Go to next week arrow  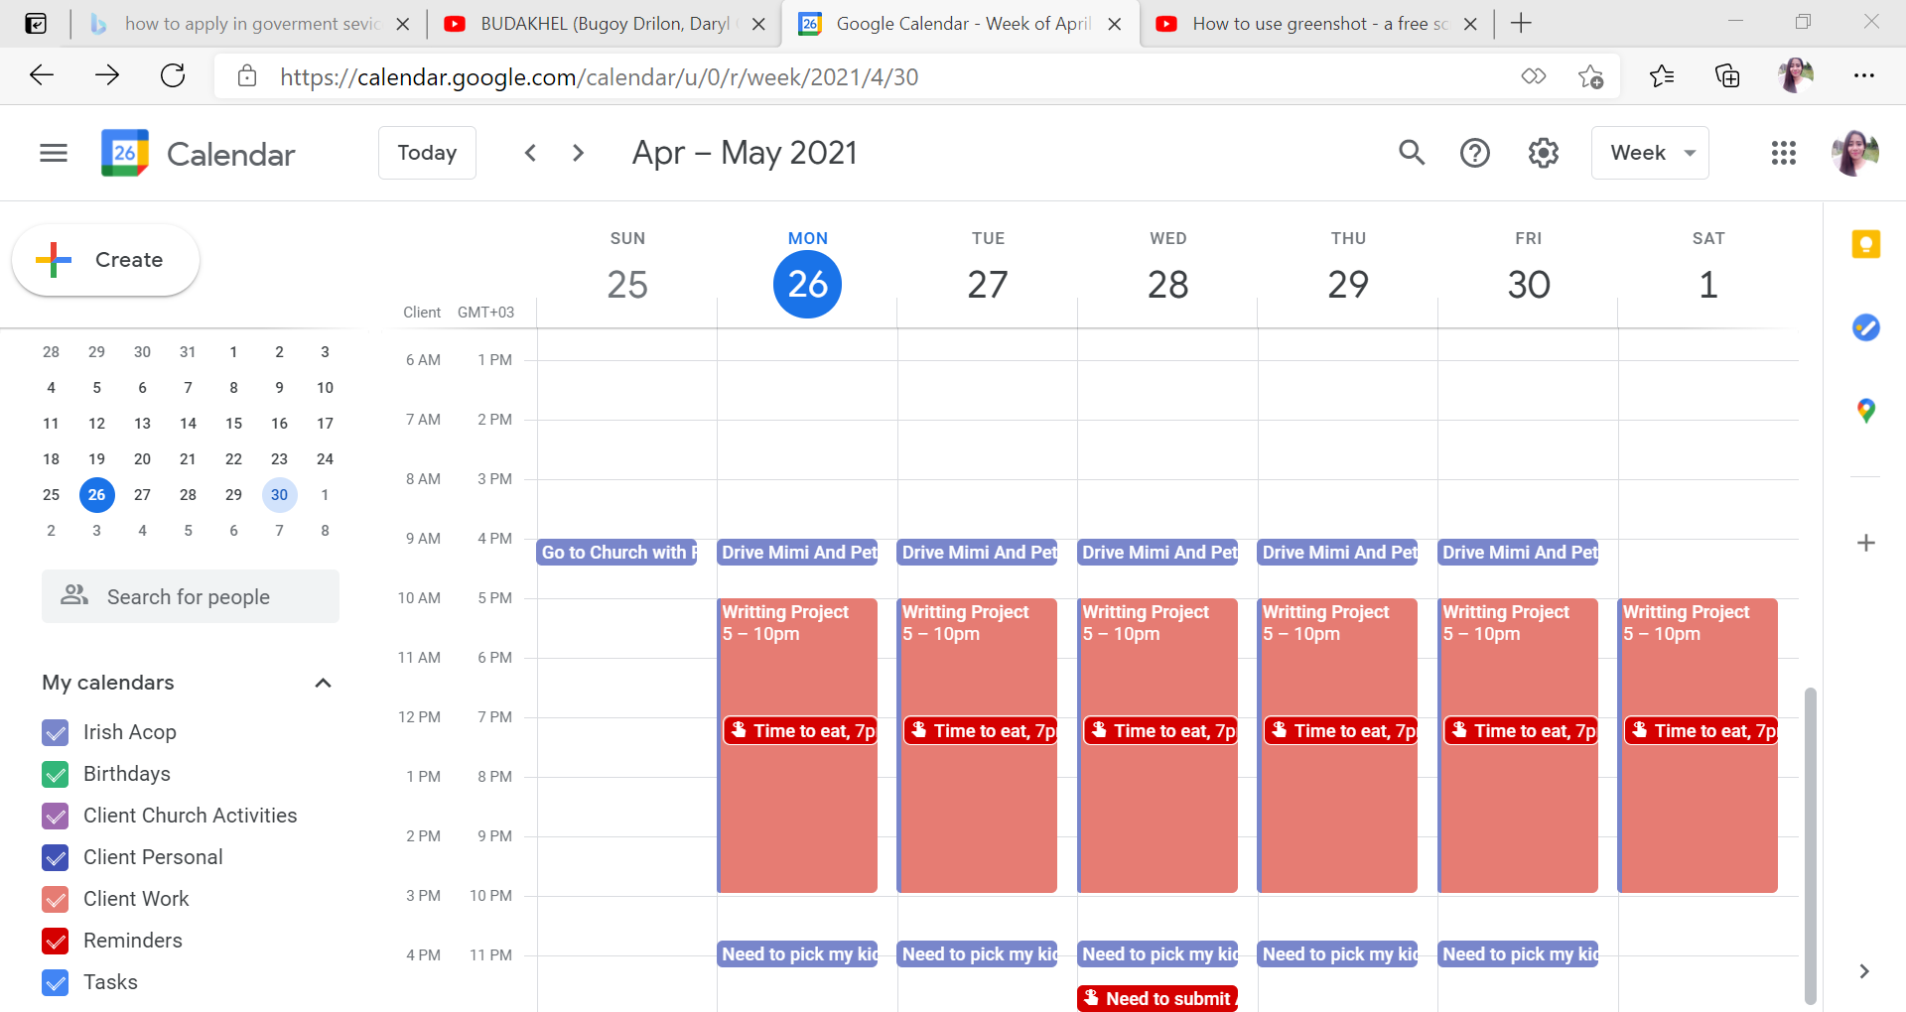[x=579, y=153]
